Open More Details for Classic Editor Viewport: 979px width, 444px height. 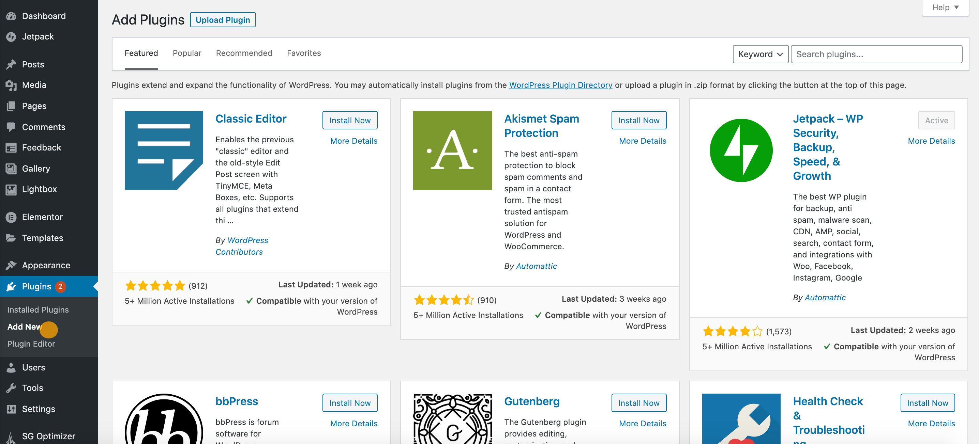[354, 141]
